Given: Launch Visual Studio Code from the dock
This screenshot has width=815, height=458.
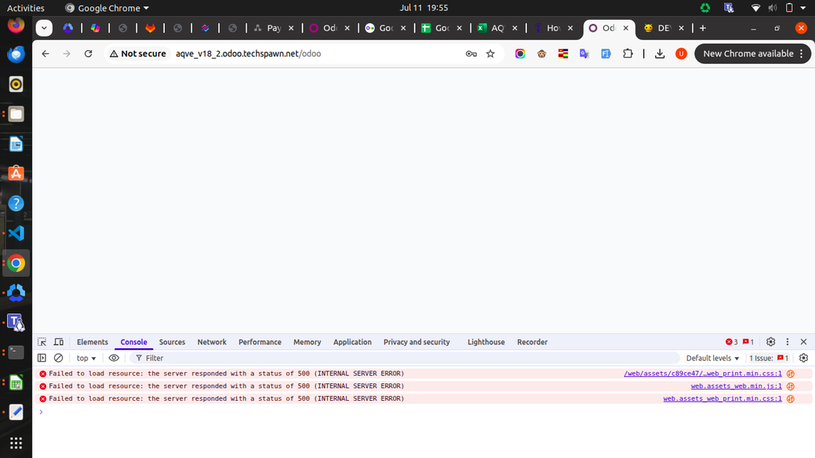Looking at the screenshot, I should coord(16,233).
